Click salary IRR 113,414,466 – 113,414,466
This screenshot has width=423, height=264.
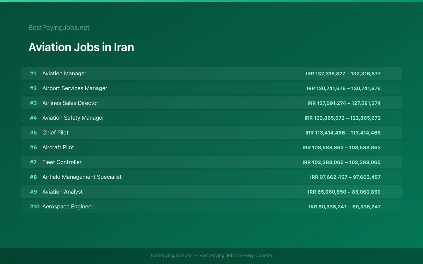coord(343,133)
